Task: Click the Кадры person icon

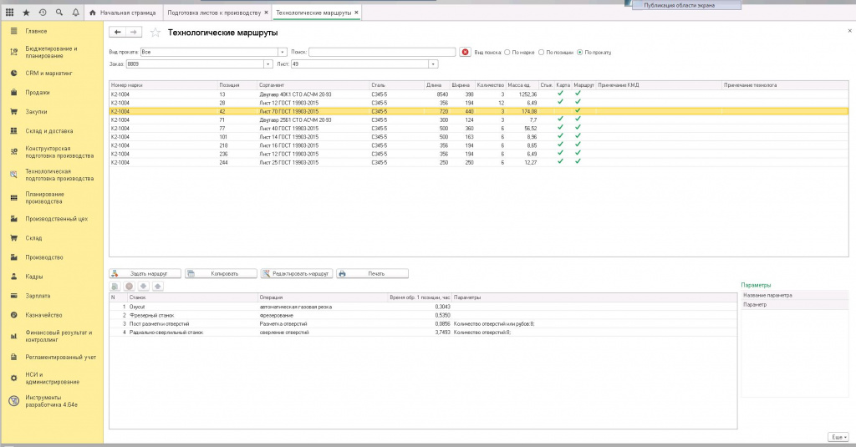Action: point(14,277)
